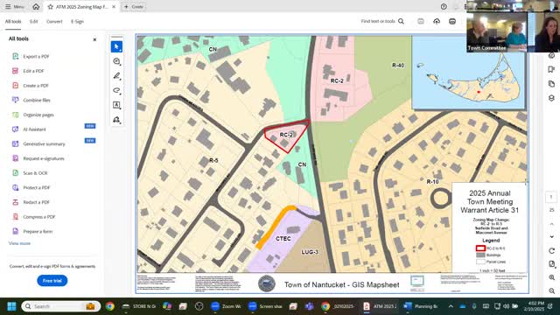Click the taskbar Search box

point(60,306)
